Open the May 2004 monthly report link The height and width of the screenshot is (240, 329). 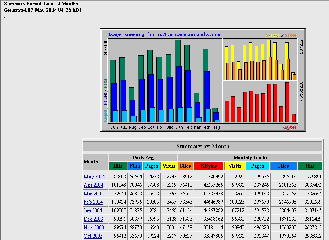pyautogui.click(x=94, y=177)
